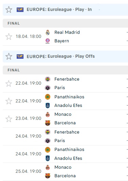Favorite the Euroleague Play Offs league star

click(x=9, y=56)
